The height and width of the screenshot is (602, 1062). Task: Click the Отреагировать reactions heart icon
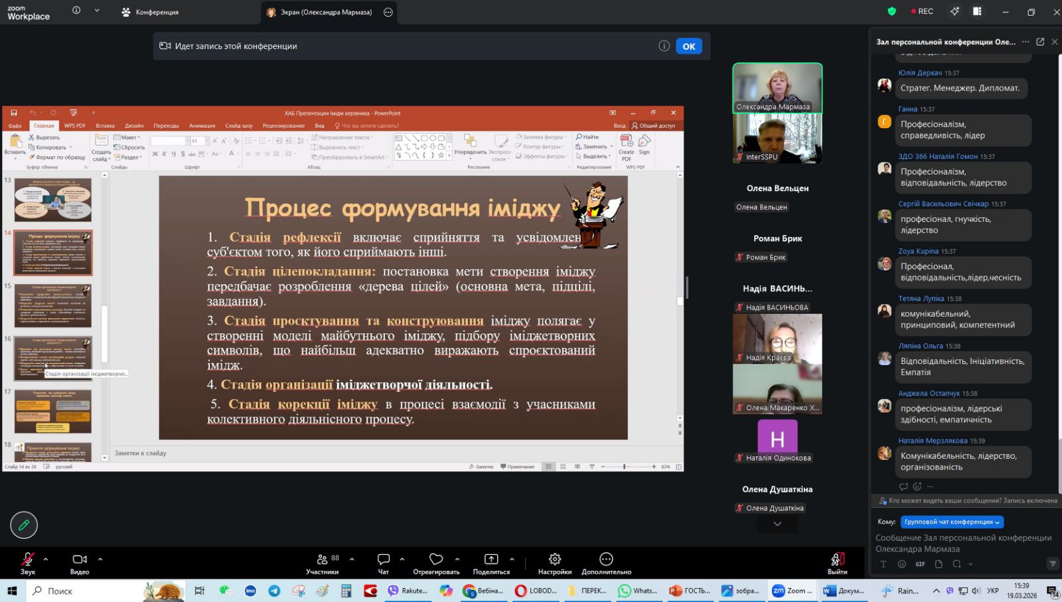[435, 560]
